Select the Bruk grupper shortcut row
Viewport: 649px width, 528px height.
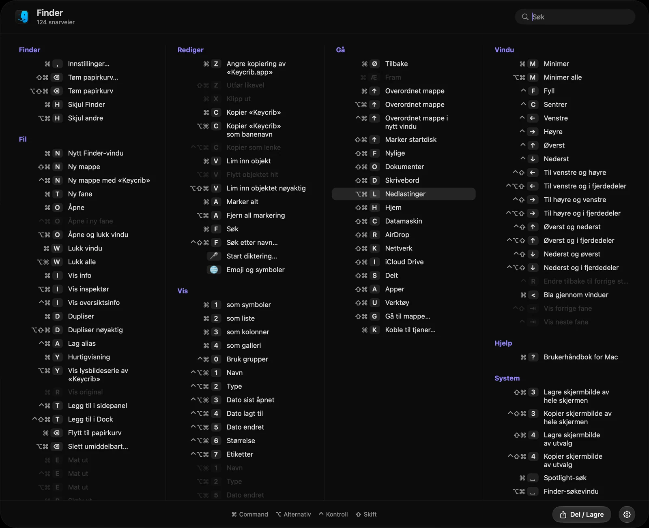(x=245, y=359)
